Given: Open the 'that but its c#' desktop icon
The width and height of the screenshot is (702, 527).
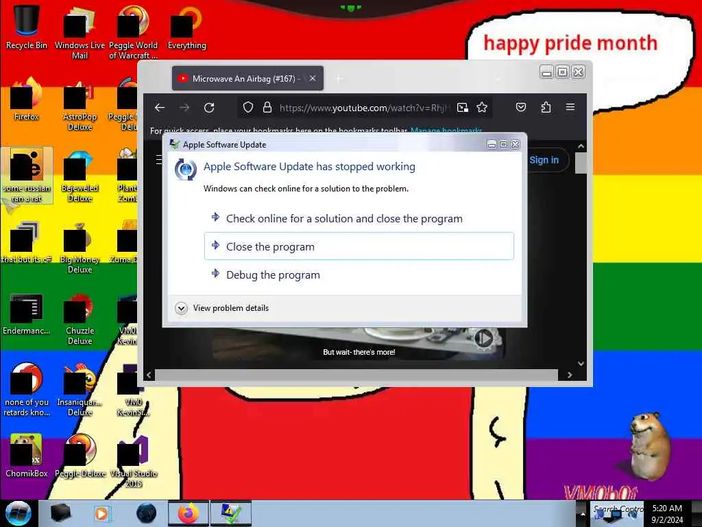Looking at the screenshot, I should point(27,242).
